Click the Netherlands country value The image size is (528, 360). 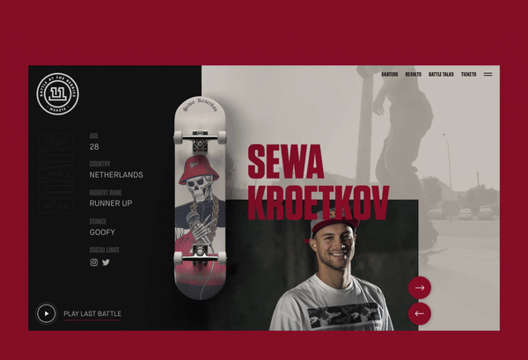[x=116, y=175]
